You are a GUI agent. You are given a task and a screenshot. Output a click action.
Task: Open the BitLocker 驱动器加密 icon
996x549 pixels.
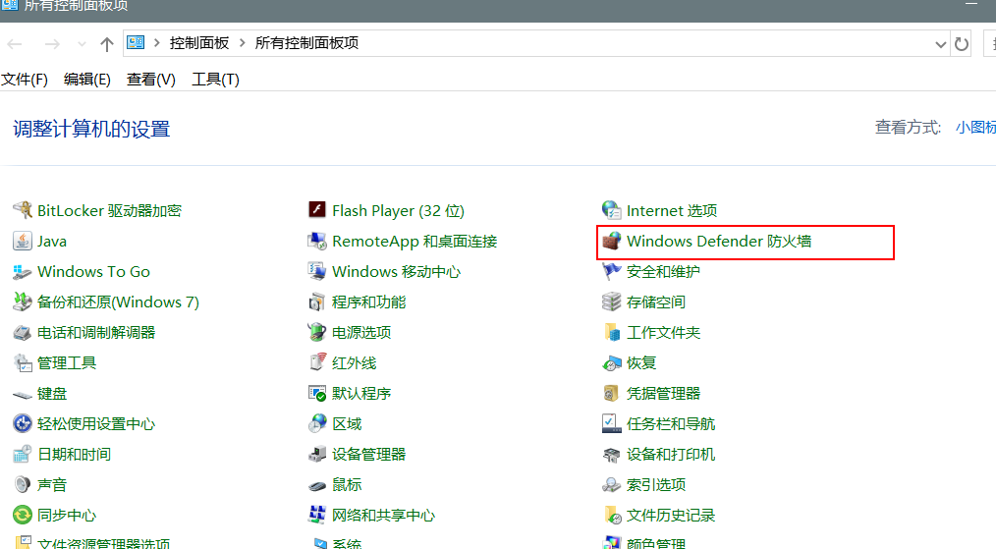(x=23, y=210)
